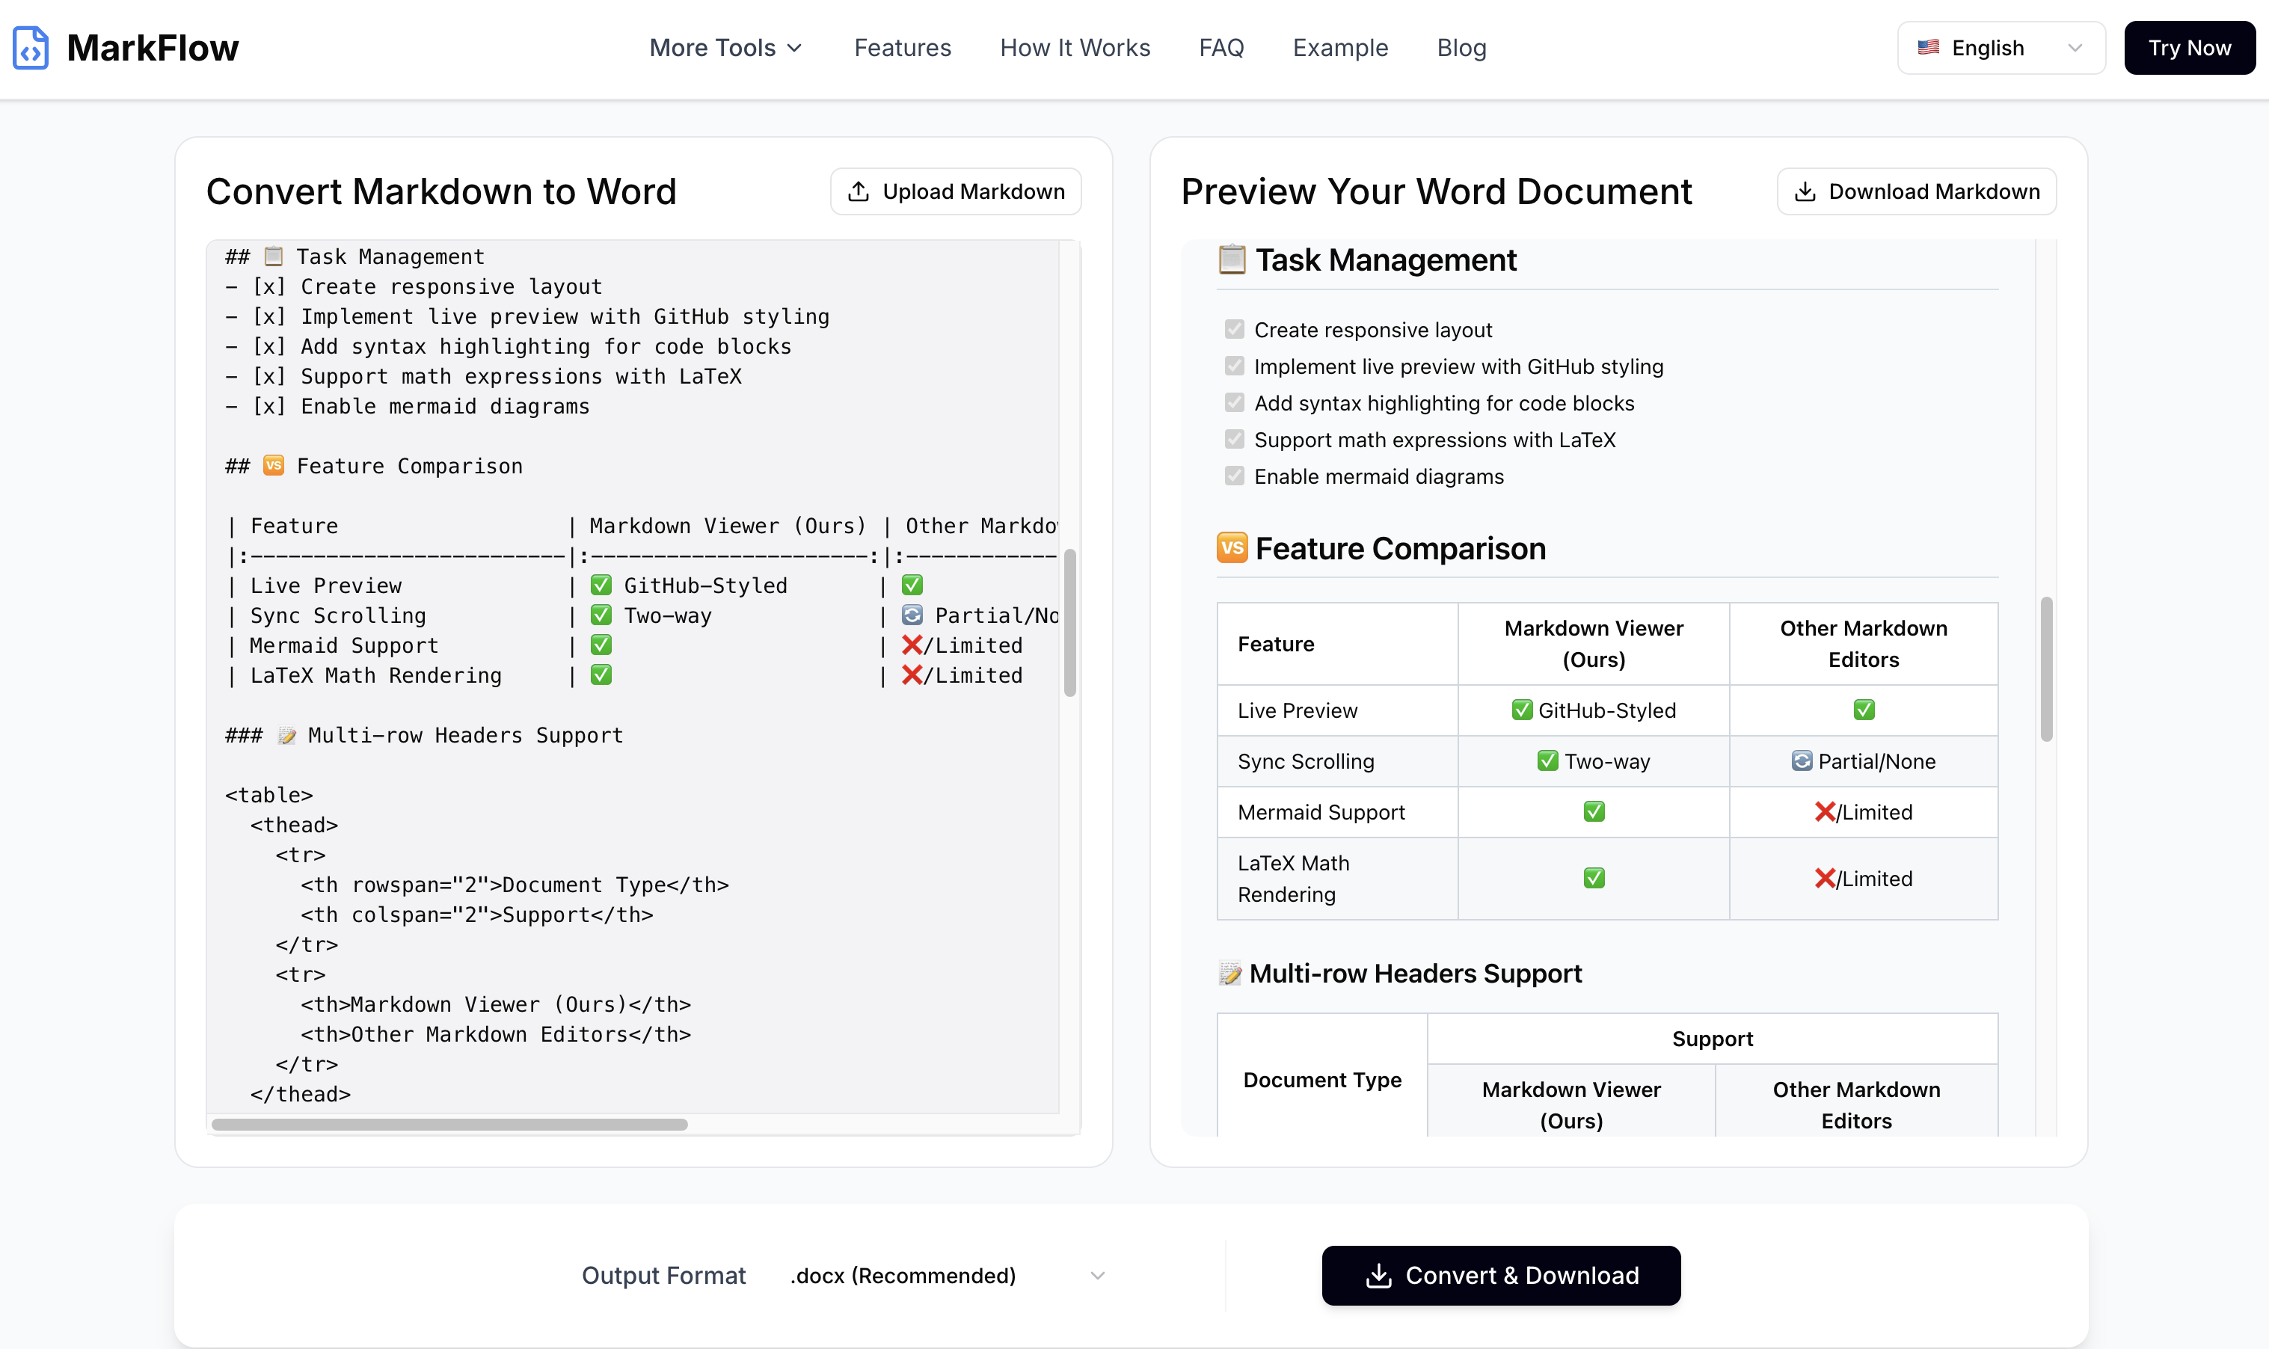Viewport: 2269px width, 1349px height.
Task: Toggle the Enable mermaid diagrams checkbox
Action: point(1233,476)
